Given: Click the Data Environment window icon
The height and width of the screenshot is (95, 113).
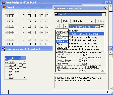Looking at the screenshot, I should (x=3, y=49).
